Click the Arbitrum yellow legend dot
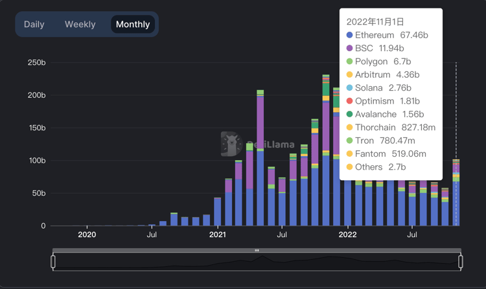This screenshot has height=289, width=486. (x=349, y=75)
